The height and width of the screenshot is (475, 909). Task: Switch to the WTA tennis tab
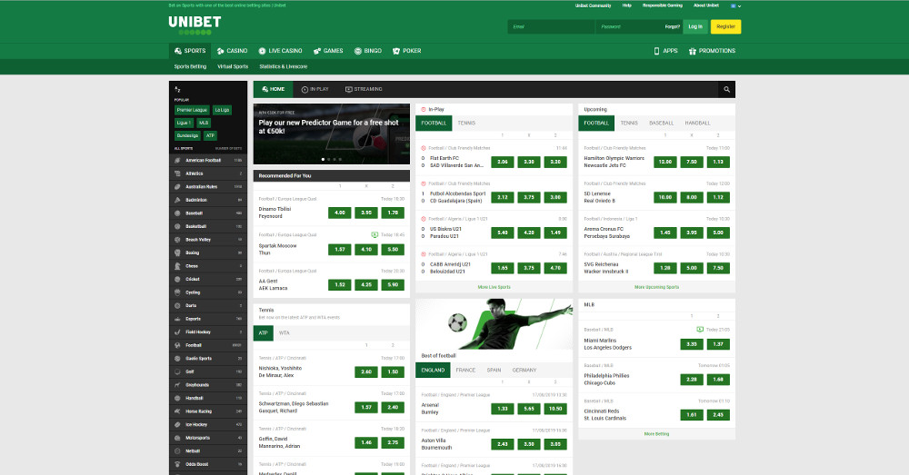point(284,333)
